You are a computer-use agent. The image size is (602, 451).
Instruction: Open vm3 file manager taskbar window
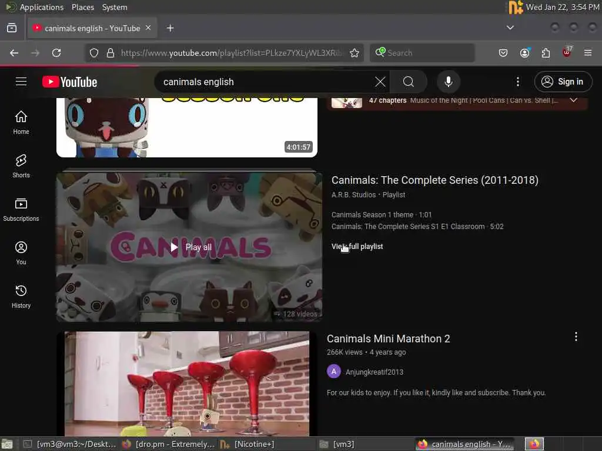[x=364, y=444]
